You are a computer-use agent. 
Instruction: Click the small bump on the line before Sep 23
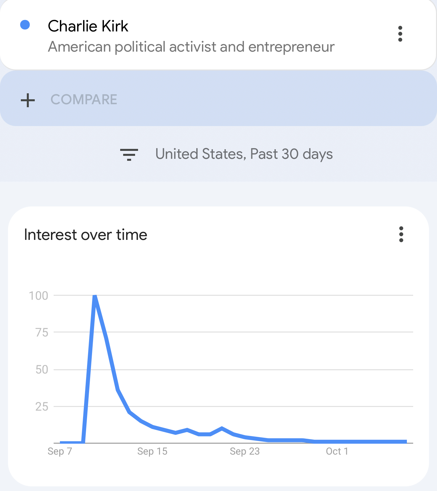coord(222,428)
